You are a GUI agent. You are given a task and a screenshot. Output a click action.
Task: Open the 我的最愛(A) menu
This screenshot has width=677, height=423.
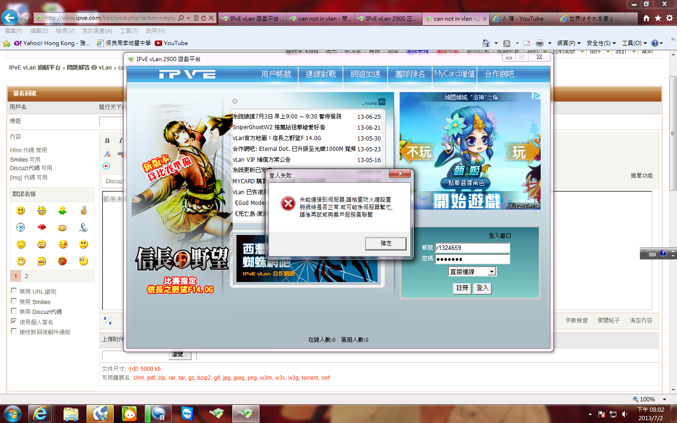(x=97, y=31)
